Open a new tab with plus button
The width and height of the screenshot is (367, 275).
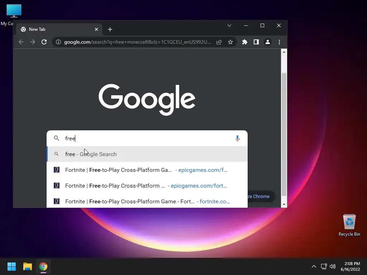point(110,29)
